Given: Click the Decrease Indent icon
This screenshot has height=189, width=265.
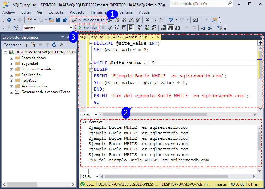Looking at the screenshot, I should [203, 28].
